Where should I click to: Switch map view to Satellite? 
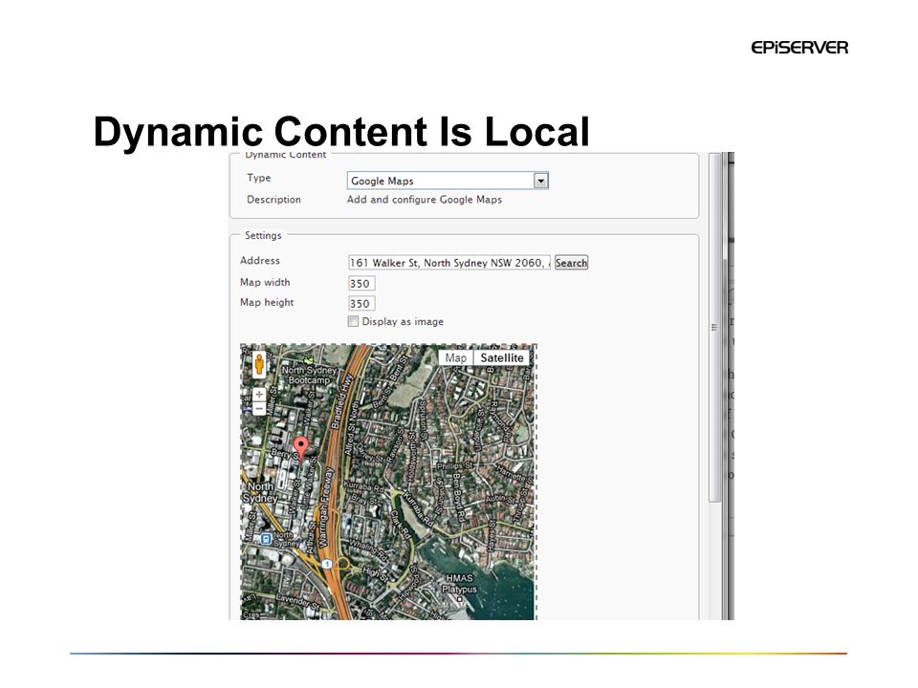pos(502,358)
